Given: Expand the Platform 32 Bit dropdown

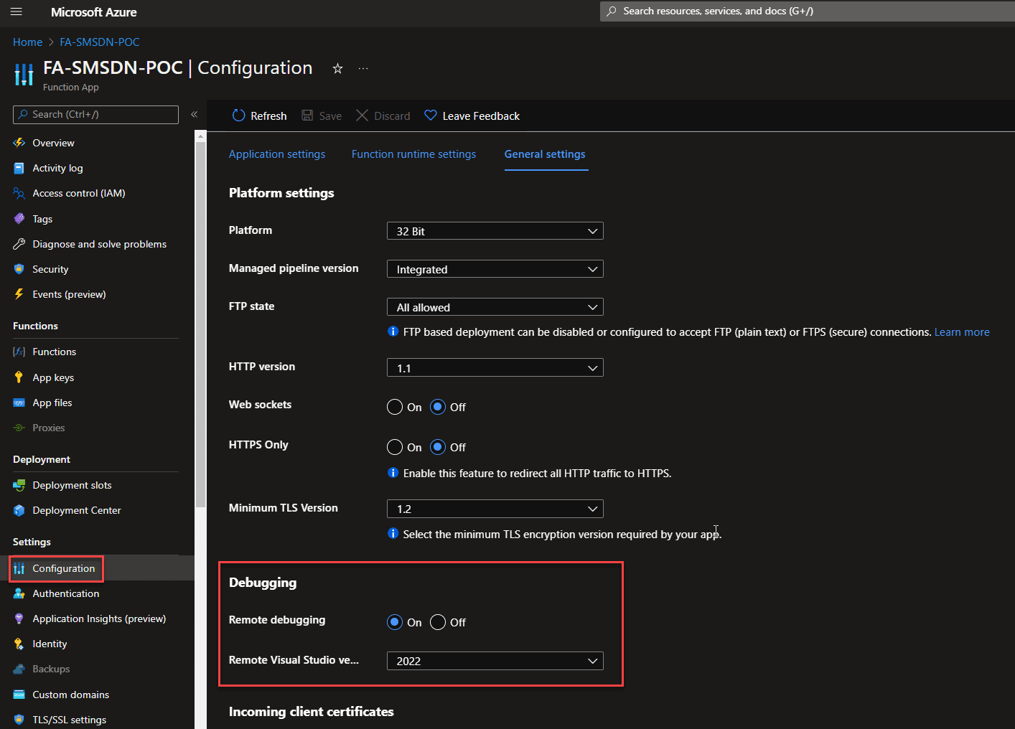Looking at the screenshot, I should [495, 231].
